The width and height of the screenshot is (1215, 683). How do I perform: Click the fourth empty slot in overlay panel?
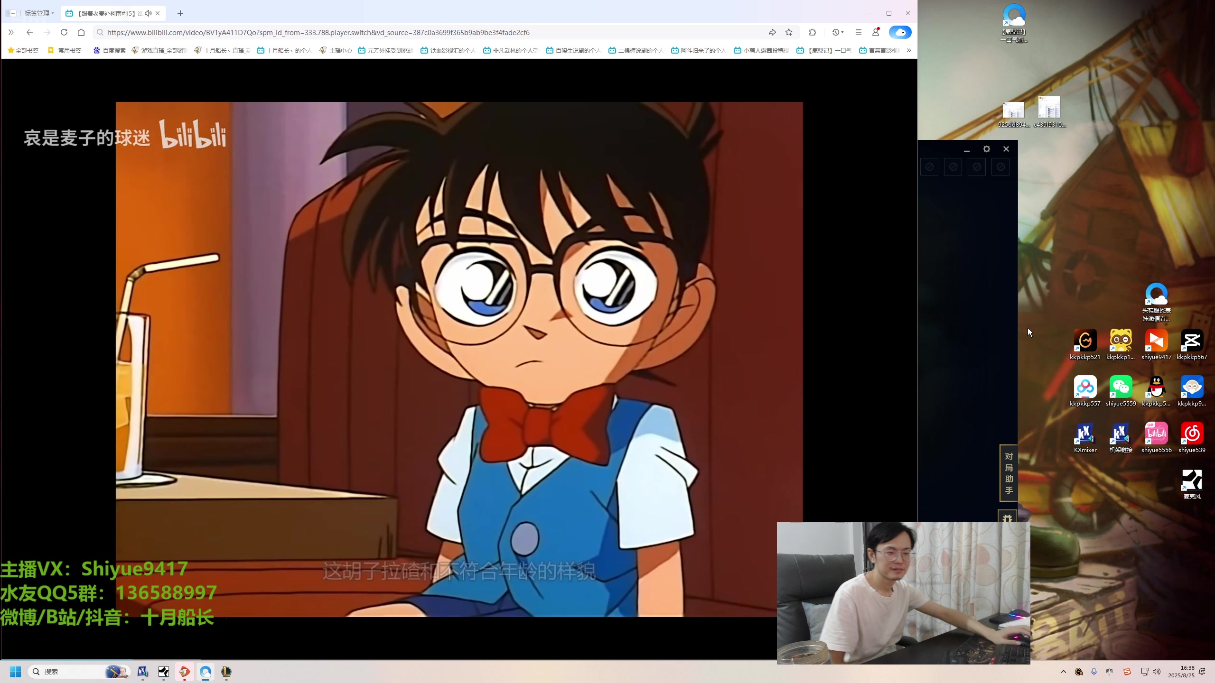click(1000, 167)
